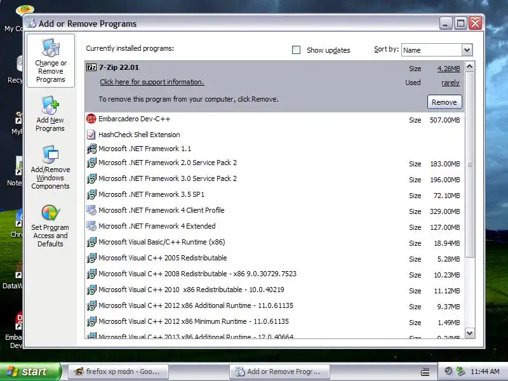Select the 7-Zip 22.01 program title
This screenshot has height=381, width=508.
(x=119, y=67)
